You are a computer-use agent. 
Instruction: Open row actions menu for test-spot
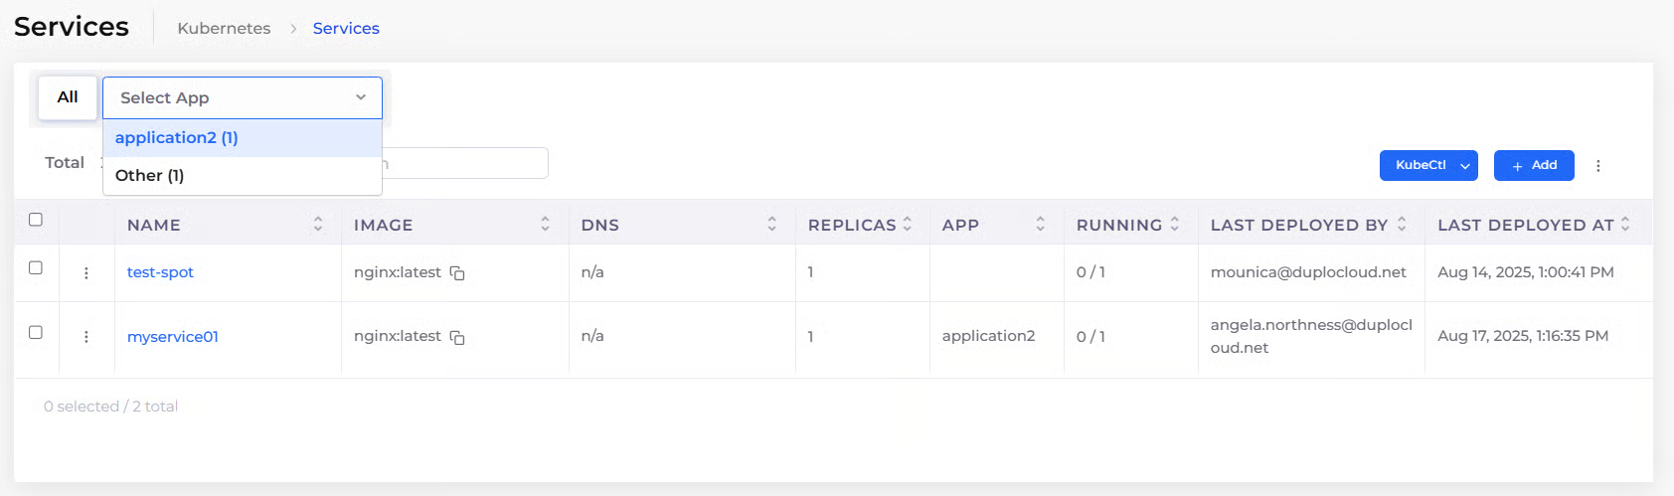tap(86, 273)
